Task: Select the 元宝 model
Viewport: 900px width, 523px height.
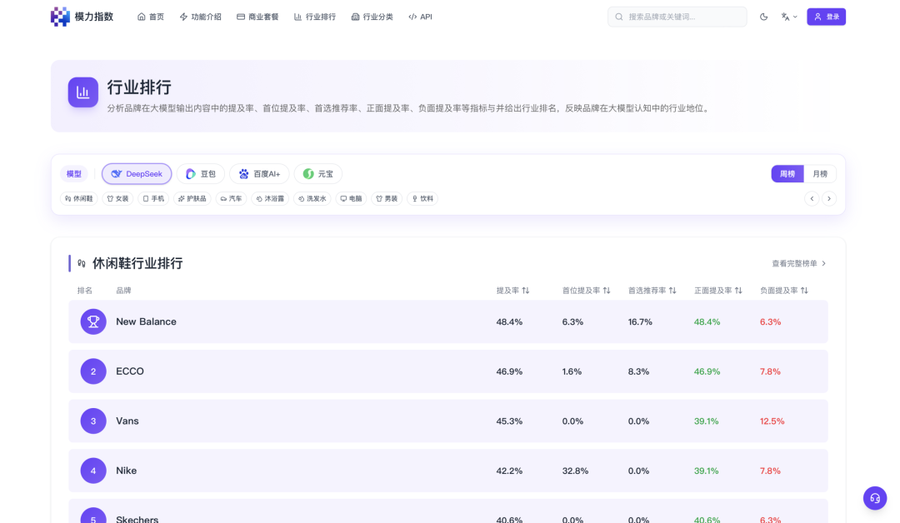Action: (318, 174)
